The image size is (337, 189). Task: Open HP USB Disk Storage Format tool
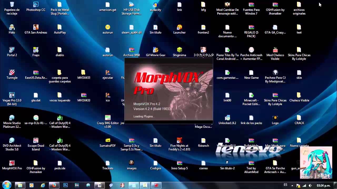pyautogui.click(x=131, y=8)
